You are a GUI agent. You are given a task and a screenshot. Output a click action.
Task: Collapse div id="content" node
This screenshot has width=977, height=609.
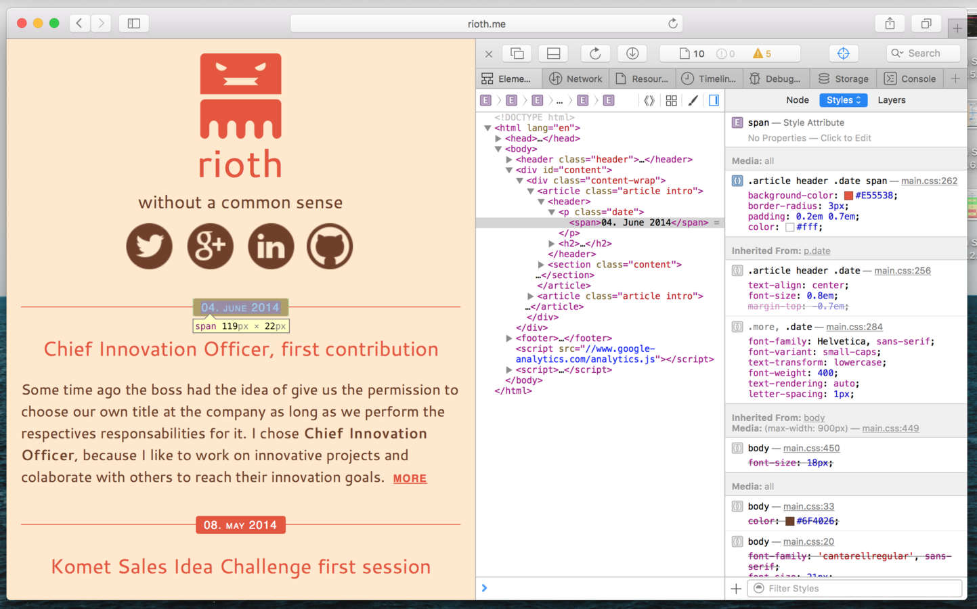pos(509,170)
